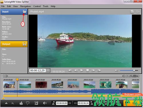Remove marker with the crossed-out marker icon
Viewport: 143px width, 108px height.
pos(13,103)
